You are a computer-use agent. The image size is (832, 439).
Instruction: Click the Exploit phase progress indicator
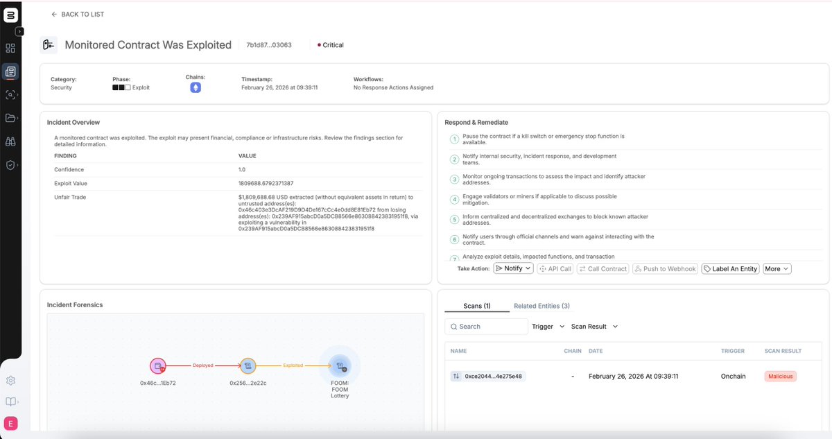pyautogui.click(x=121, y=88)
